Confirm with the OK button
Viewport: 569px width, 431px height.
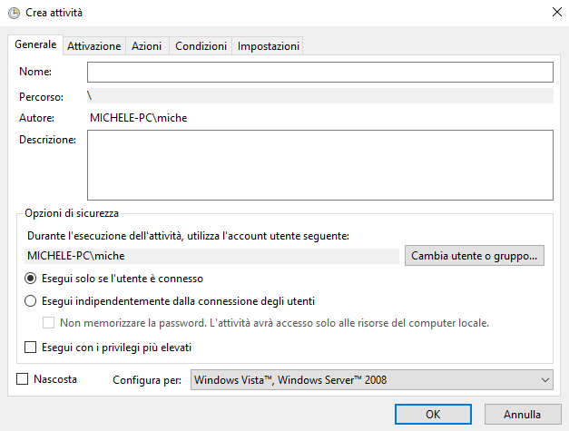click(x=433, y=415)
